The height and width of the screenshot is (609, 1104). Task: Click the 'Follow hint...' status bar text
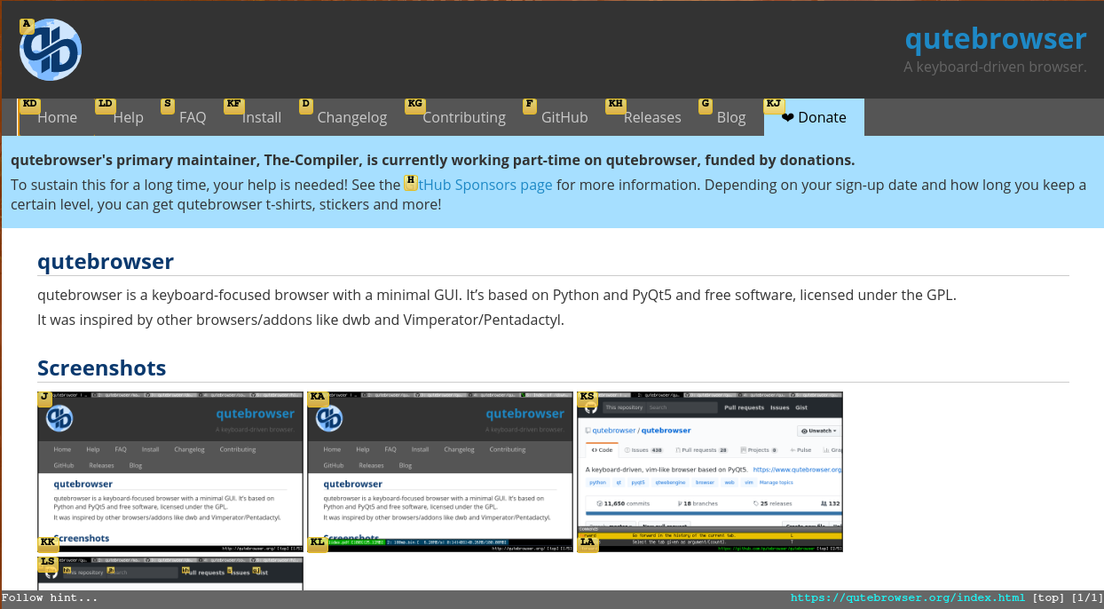50,598
